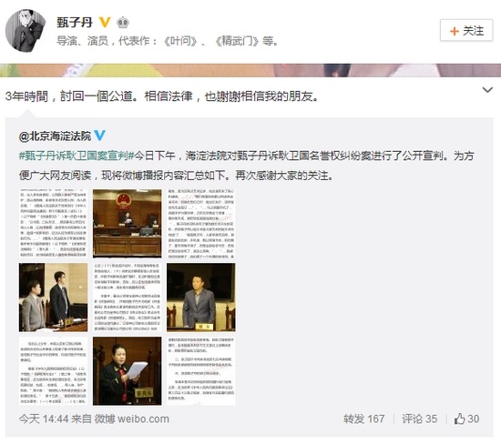Screen dimensions: 501x444
Task: Click 转发 167 repost button
Action: [364, 419]
